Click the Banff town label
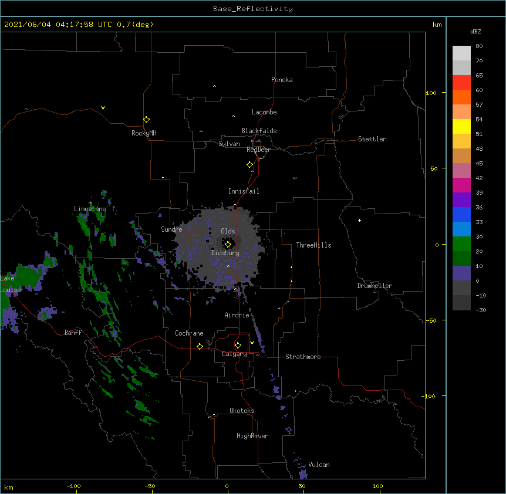The image size is (506, 494). pos(73,333)
